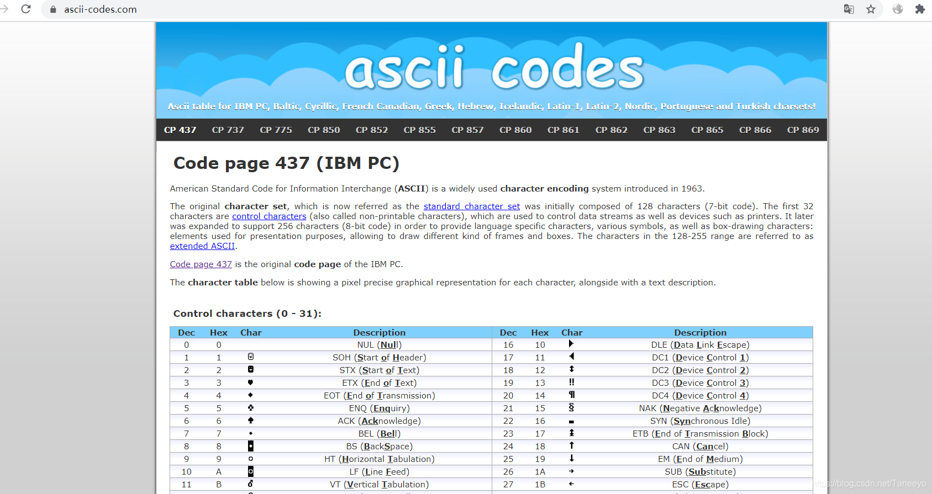Switch to the CP 866 code page
932x494 pixels.
pos(755,130)
